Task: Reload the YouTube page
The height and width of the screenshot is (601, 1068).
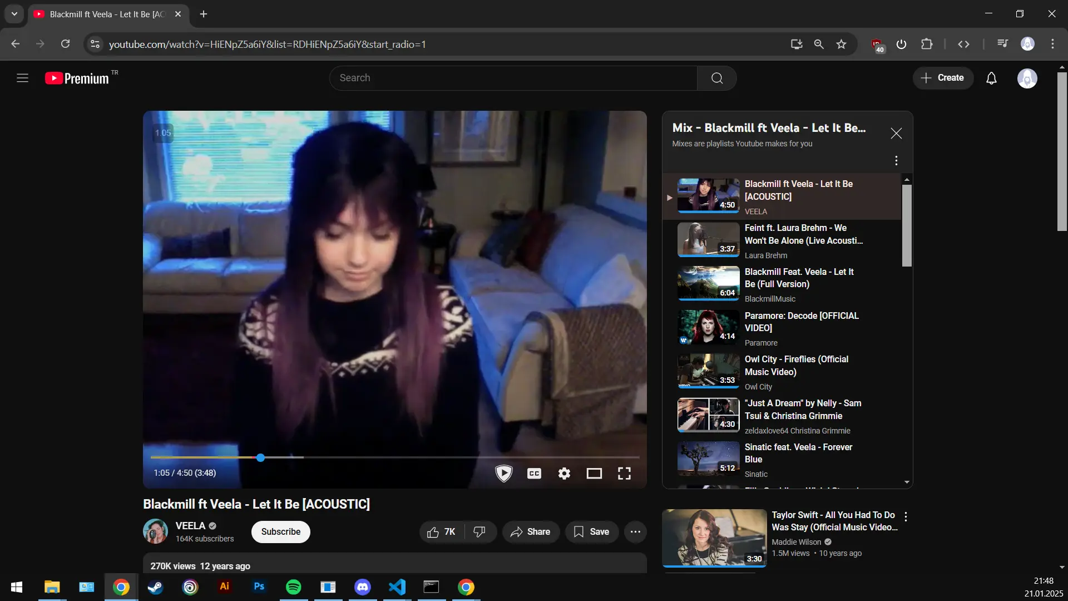Action: [65, 44]
